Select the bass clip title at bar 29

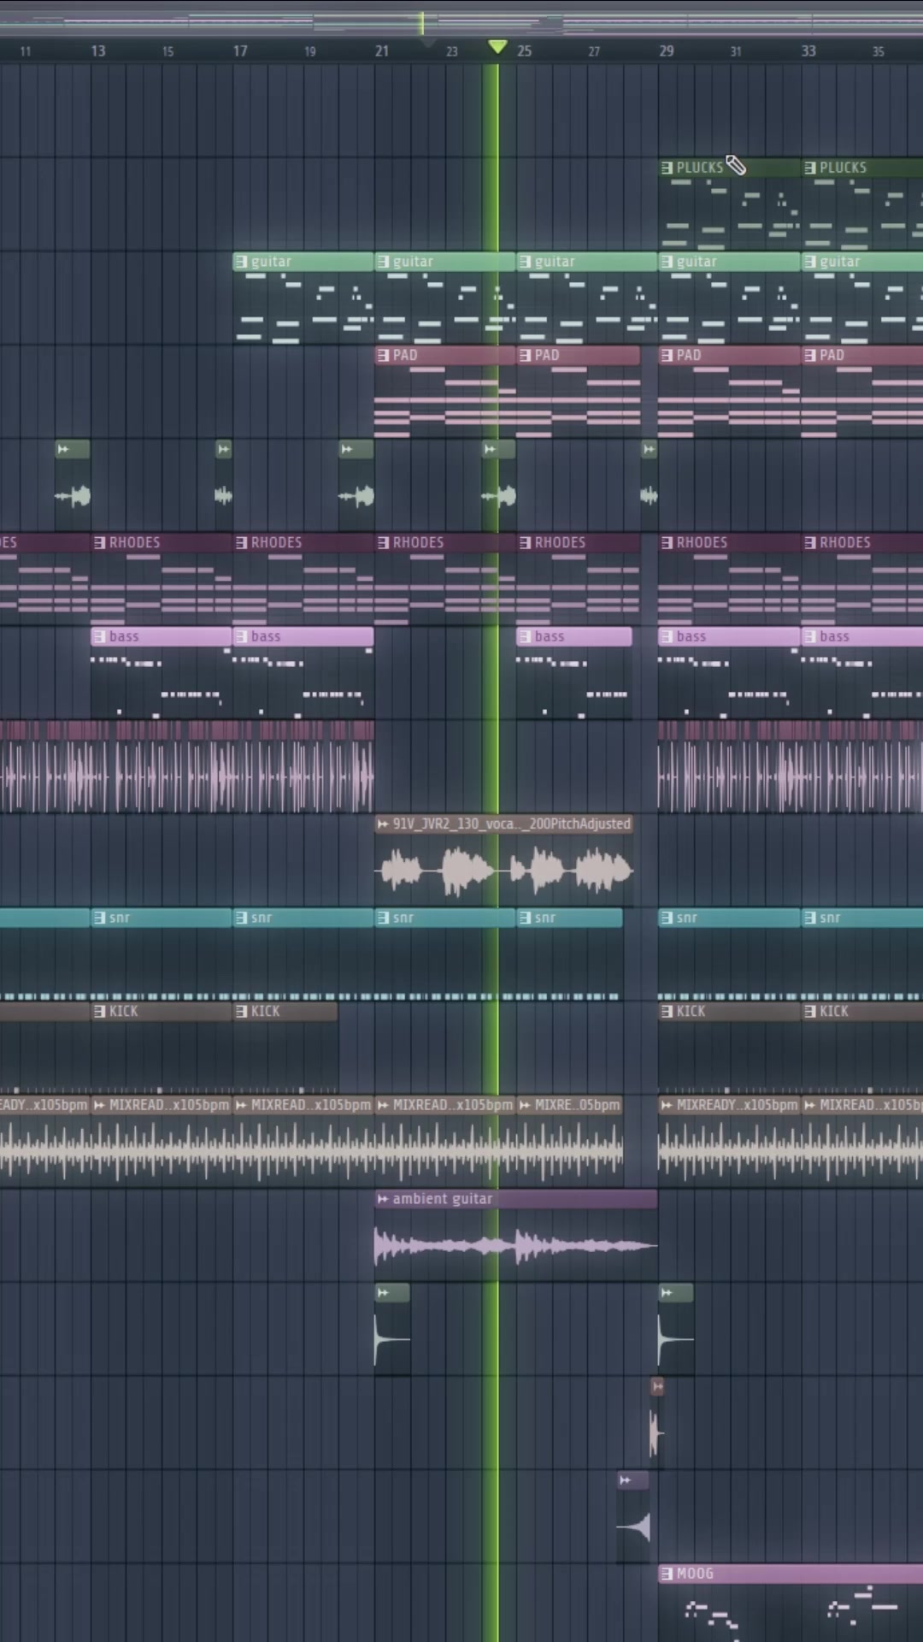(691, 636)
